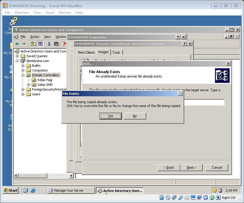Select the Active Directory Users and Computers root node
The width and height of the screenshot is (244, 203).
pos(43,51)
